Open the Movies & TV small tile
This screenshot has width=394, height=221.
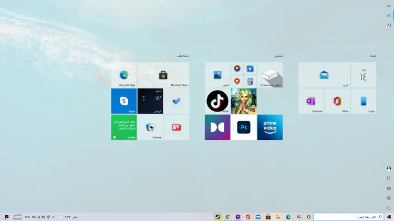coord(250,69)
